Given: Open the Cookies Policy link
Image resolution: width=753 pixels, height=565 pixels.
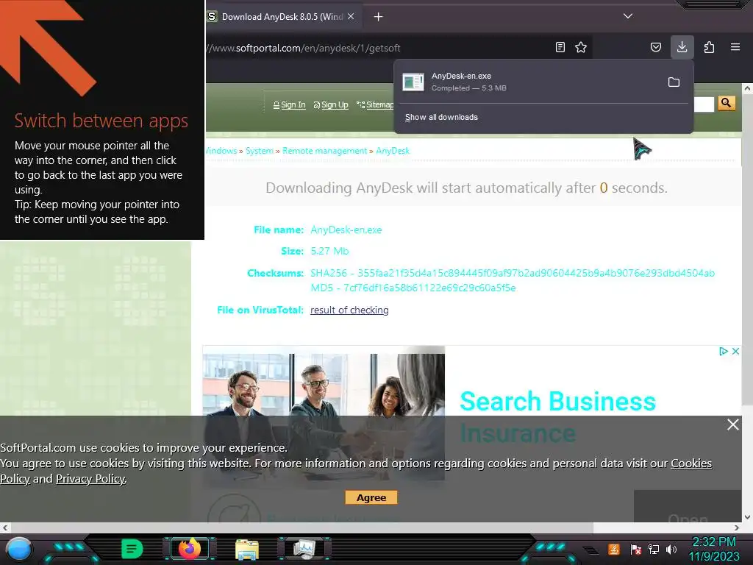Looking at the screenshot, I should 691,463.
